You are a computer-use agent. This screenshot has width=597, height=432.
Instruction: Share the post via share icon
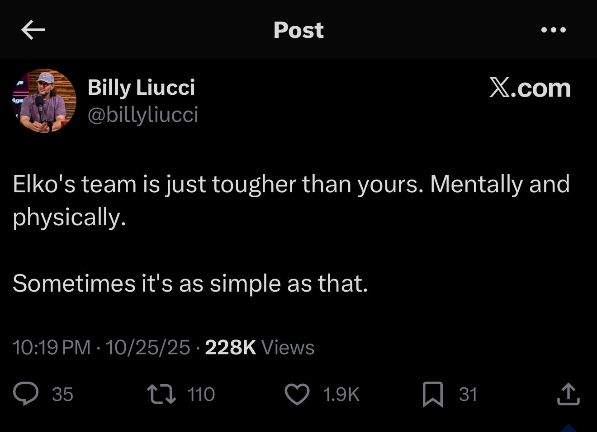coord(569,394)
